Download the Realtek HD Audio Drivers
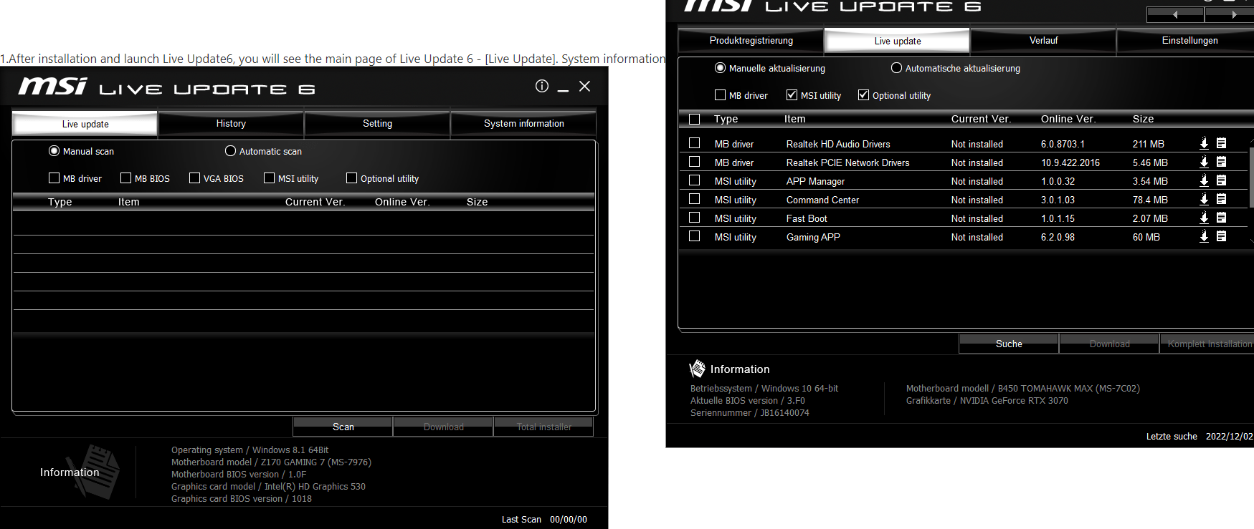 click(x=1204, y=143)
